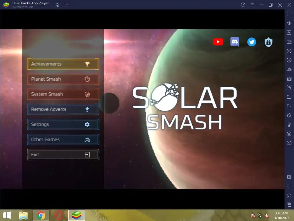Screen dimensions: 294x221
Task: Open recent apps icon at sidebar bottom
Action: pos(289,205)
